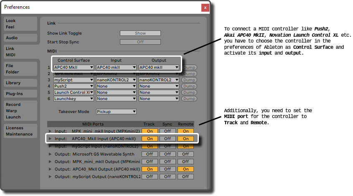
Task: Open Output dropdown for Launch Control XL row
Action: click(159, 93)
